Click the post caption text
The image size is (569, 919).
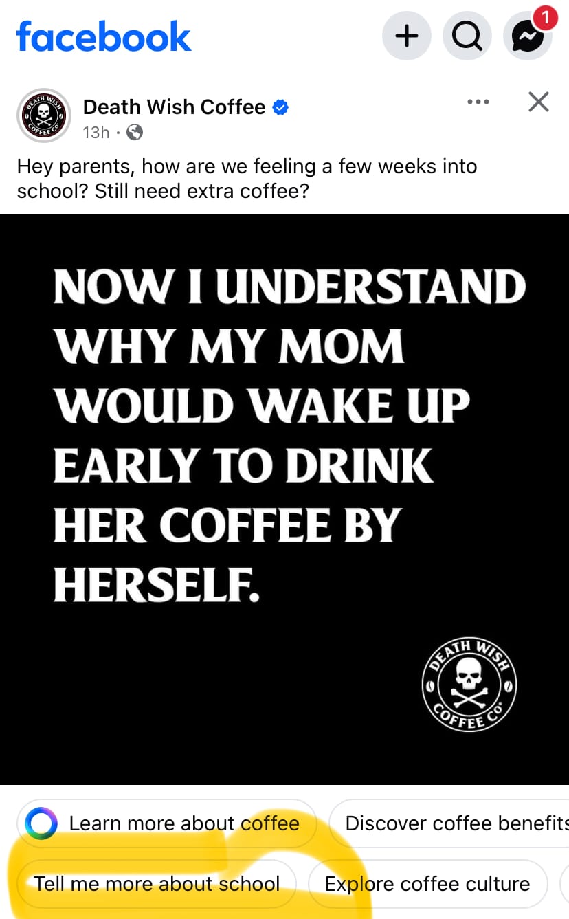247,178
